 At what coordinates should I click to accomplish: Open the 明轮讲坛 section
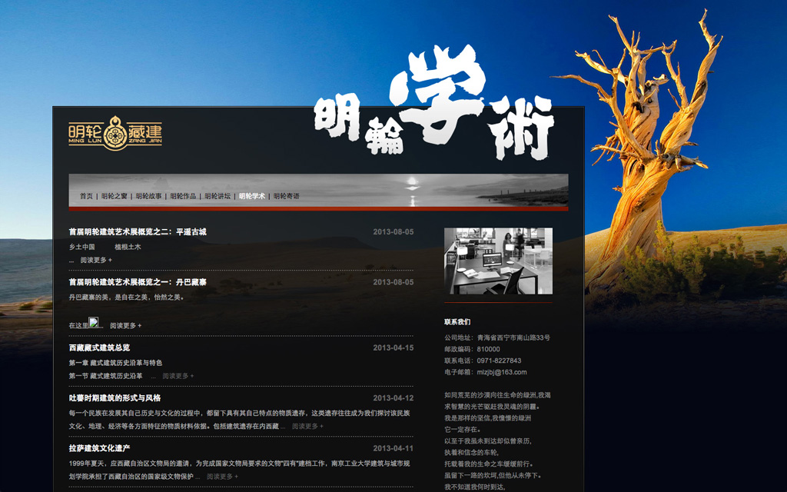pos(218,196)
